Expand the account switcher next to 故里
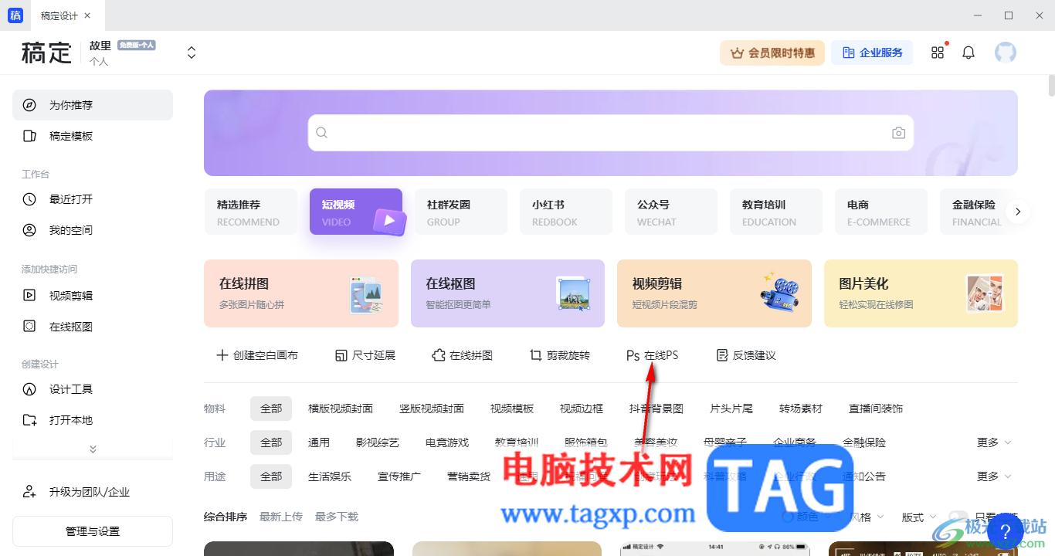 [x=192, y=53]
